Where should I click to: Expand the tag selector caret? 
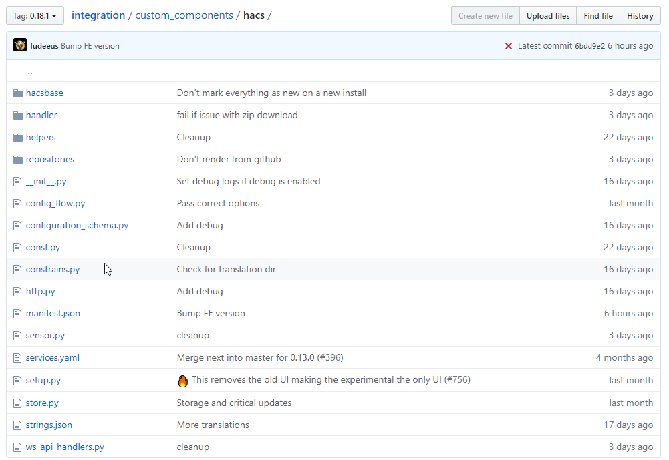point(54,15)
